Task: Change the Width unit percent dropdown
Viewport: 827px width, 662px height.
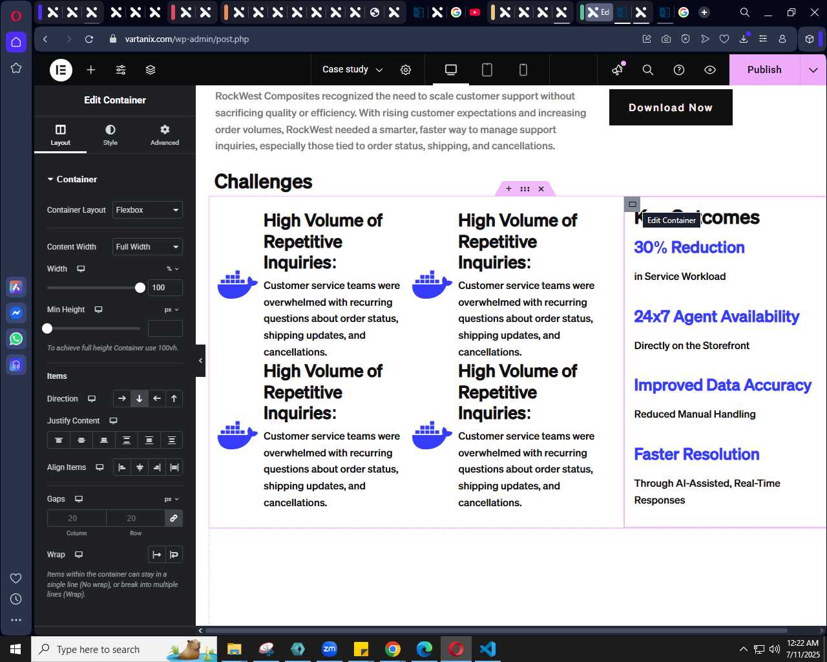Action: (x=173, y=269)
